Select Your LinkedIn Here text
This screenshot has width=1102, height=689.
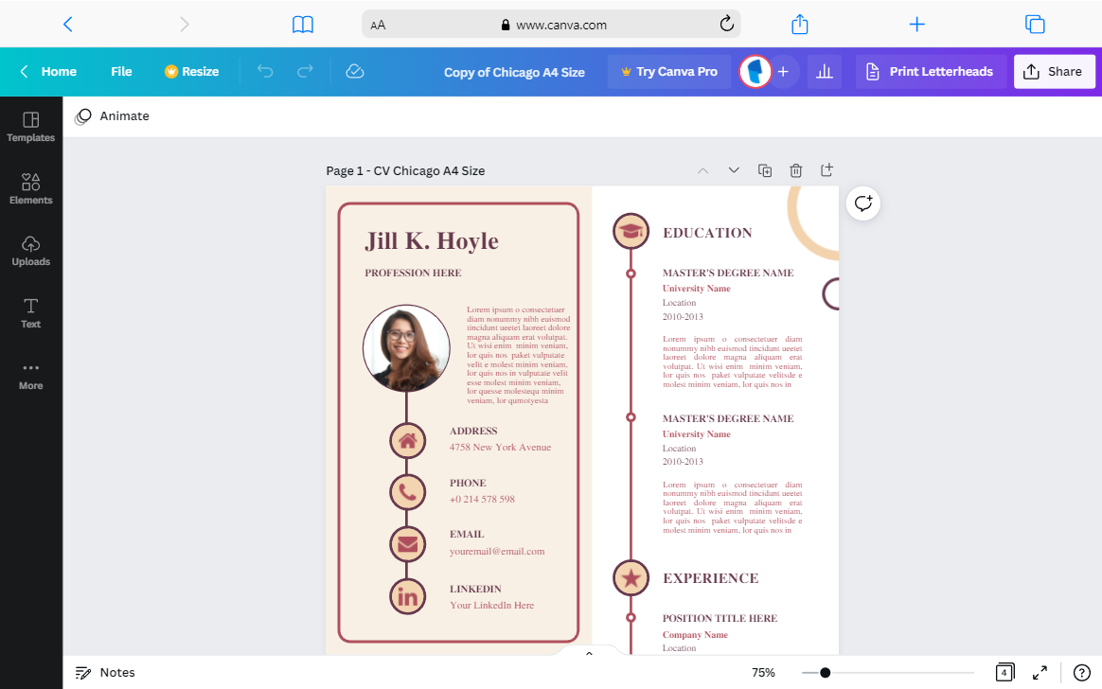[x=492, y=606]
